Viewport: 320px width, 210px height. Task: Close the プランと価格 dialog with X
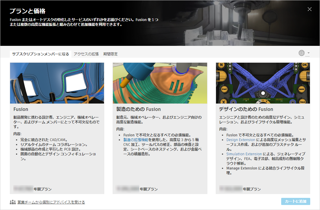coord(309,9)
